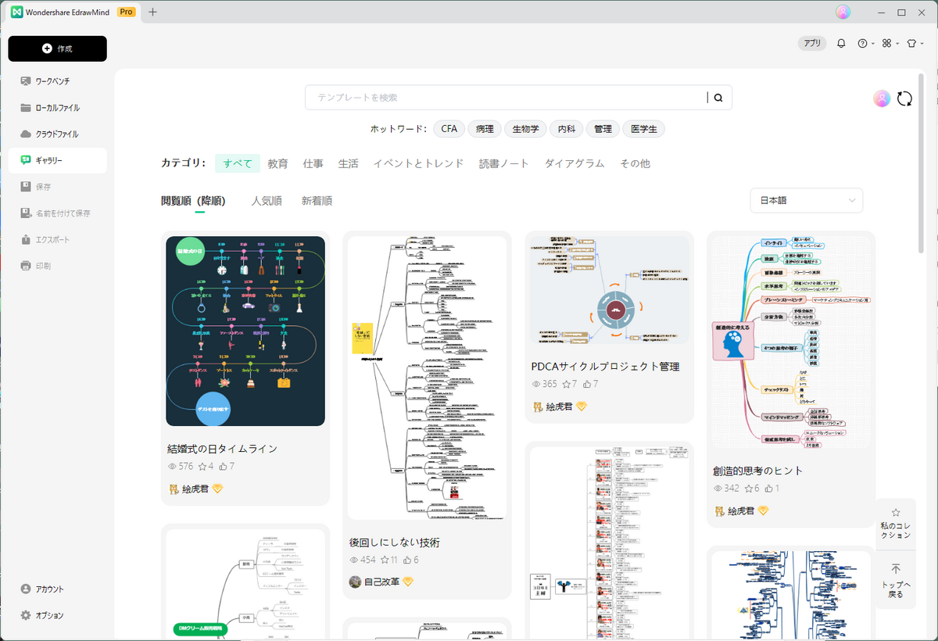Screen dimensions: 938x641
Task: Select すべて category
Action: click(238, 163)
